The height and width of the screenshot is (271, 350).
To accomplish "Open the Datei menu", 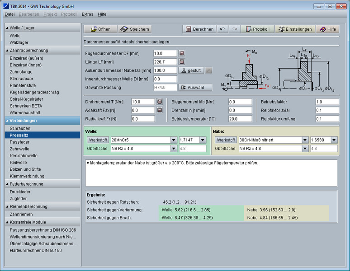I will click(x=9, y=14).
